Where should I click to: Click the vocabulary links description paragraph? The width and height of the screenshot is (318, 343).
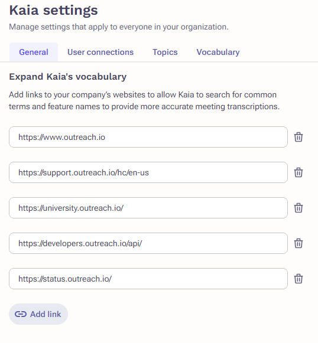(x=144, y=100)
